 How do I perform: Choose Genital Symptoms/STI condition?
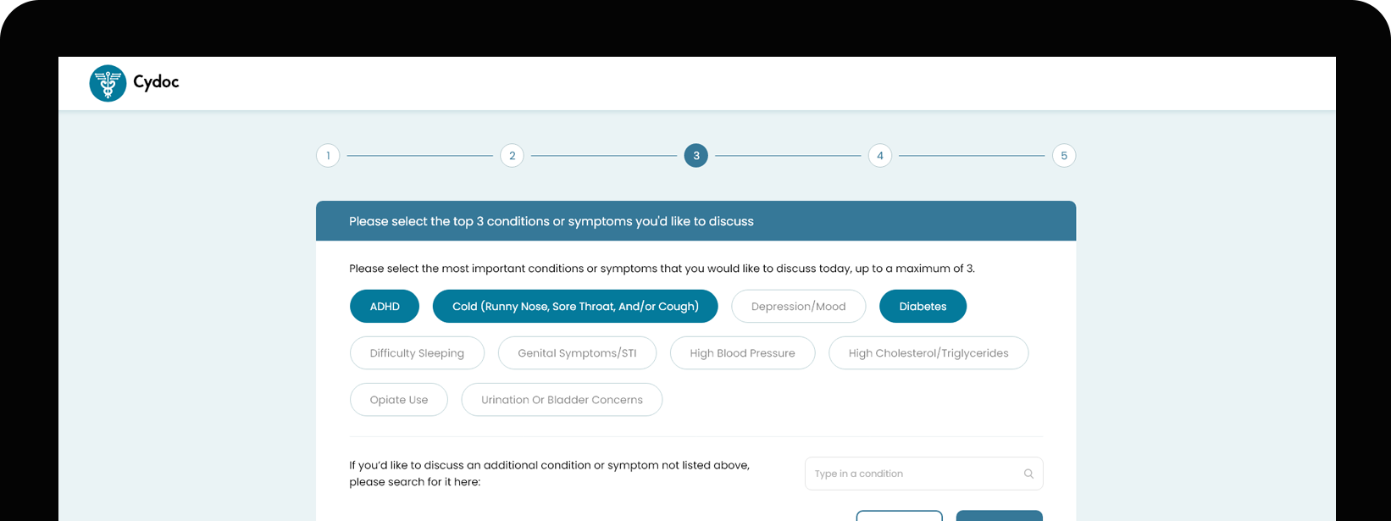(x=577, y=353)
